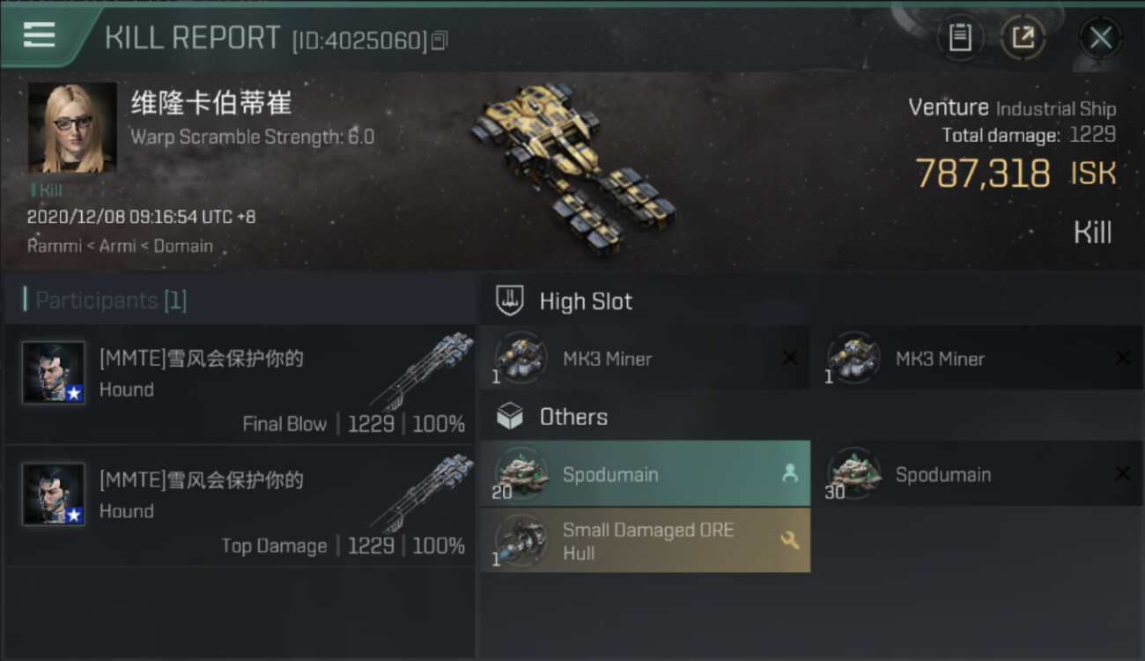Copy the kill report ID icon

pyautogui.click(x=440, y=41)
